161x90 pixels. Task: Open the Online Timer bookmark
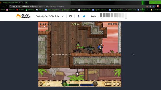[x=131, y=10]
